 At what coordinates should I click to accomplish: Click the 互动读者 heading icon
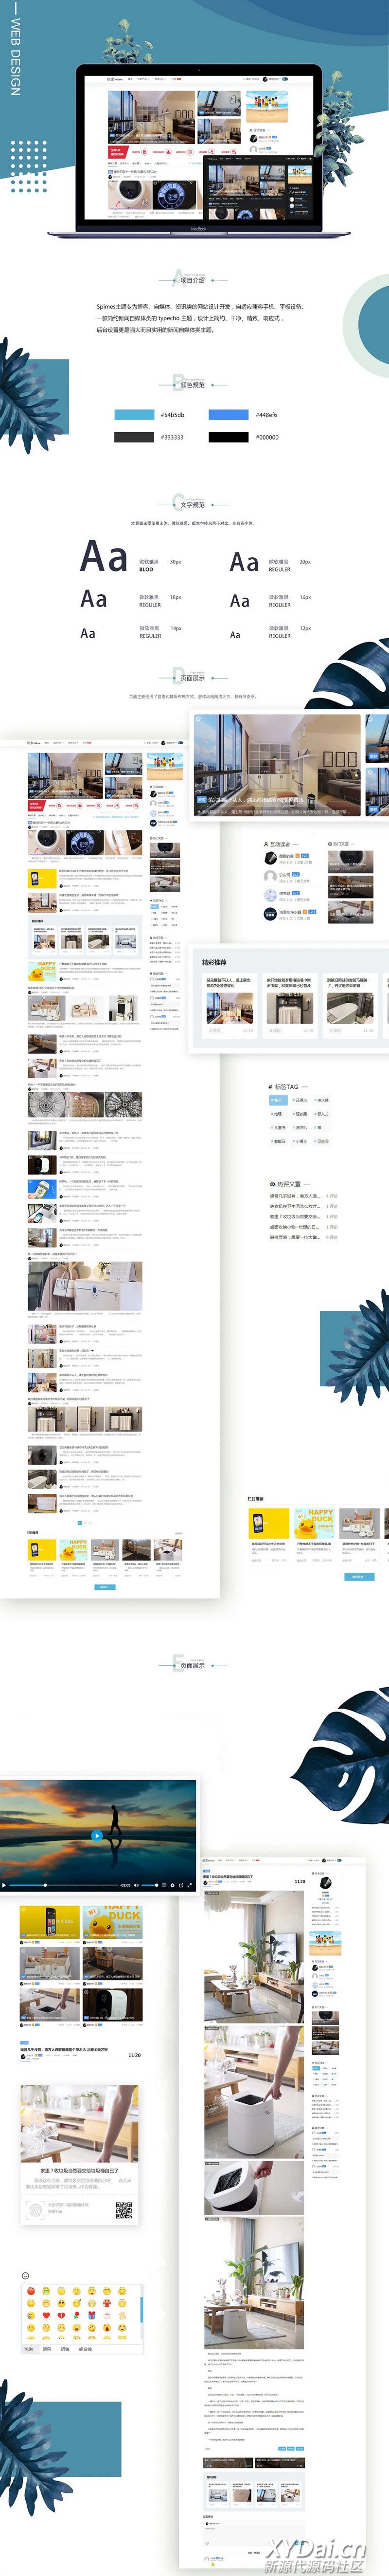pyautogui.click(x=266, y=844)
